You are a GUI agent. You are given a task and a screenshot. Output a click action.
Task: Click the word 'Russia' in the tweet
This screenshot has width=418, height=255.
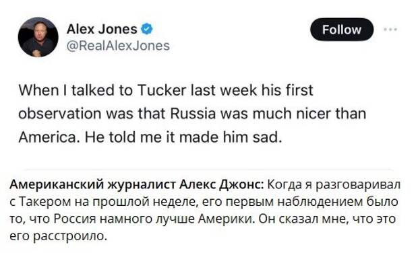pyautogui.click(x=193, y=114)
